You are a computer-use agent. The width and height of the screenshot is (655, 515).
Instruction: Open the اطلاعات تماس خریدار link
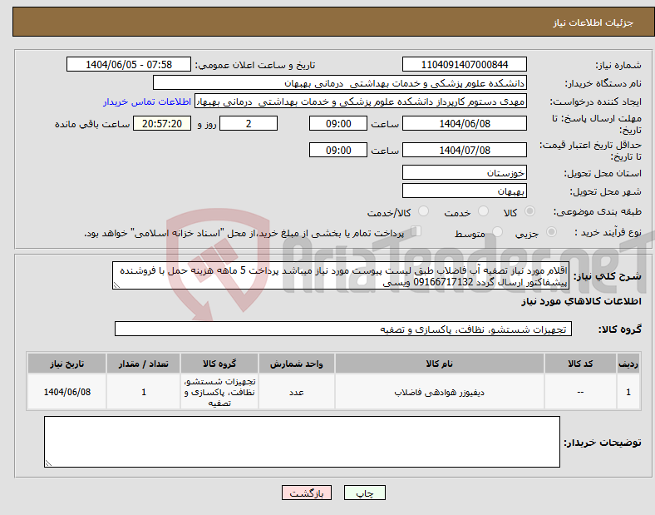click(x=147, y=102)
